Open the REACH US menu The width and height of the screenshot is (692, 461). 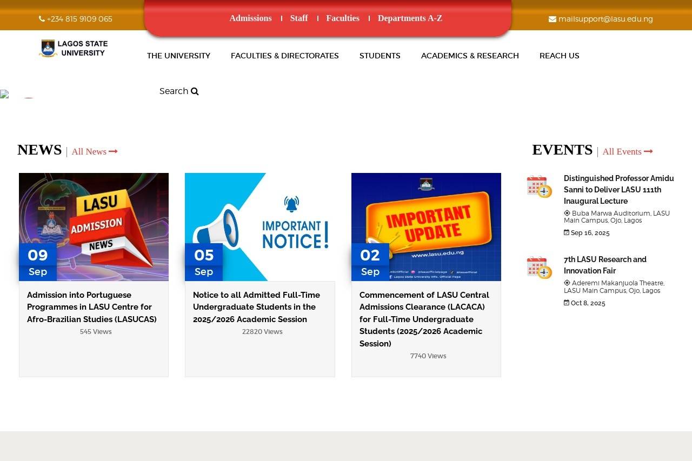(x=560, y=56)
